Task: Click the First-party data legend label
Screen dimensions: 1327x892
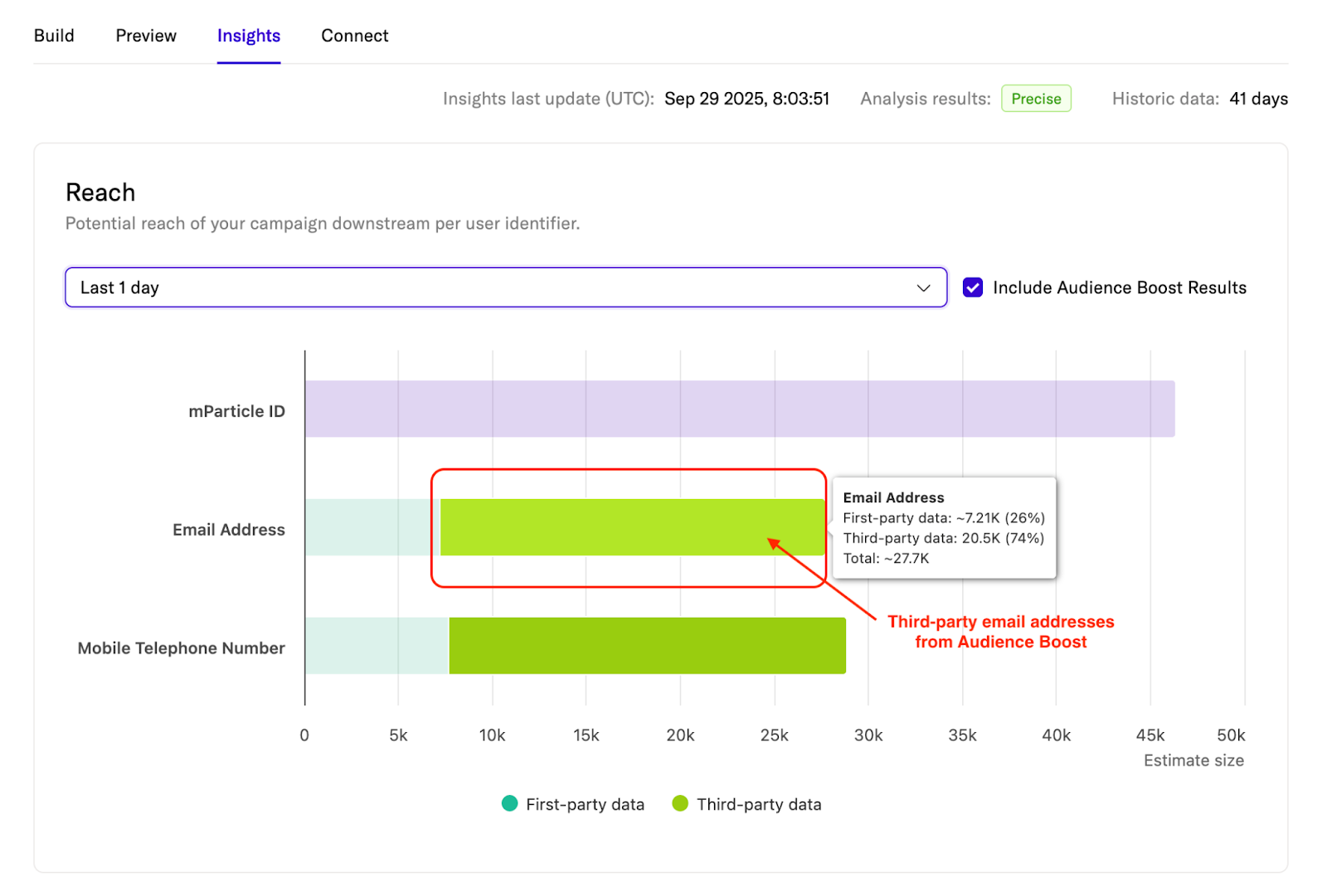Action: (x=585, y=804)
